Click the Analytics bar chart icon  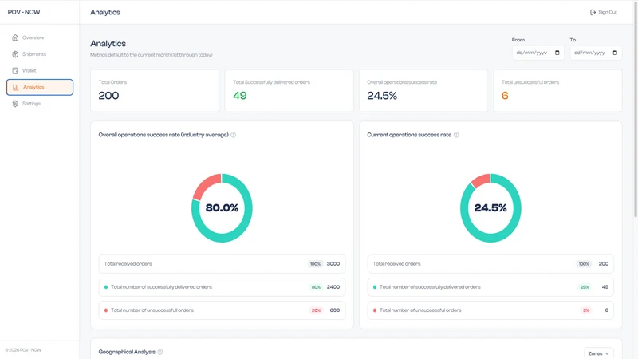[16, 87]
